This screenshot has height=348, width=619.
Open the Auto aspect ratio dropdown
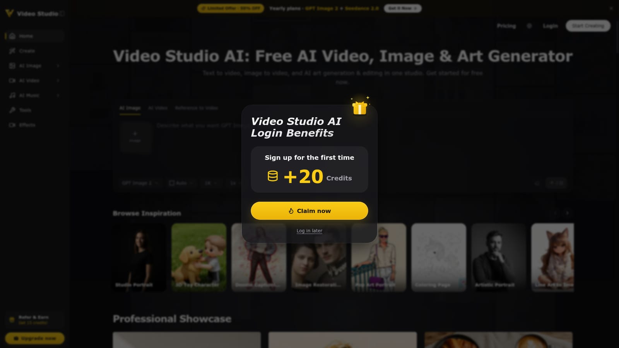181,183
